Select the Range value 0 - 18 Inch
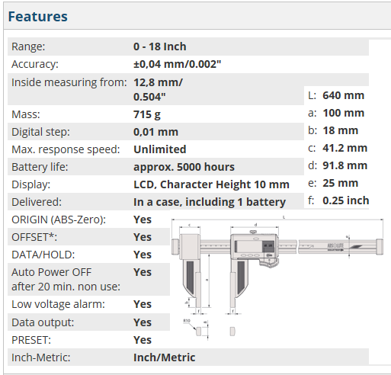The width and height of the screenshot is (391, 375). click(160, 46)
